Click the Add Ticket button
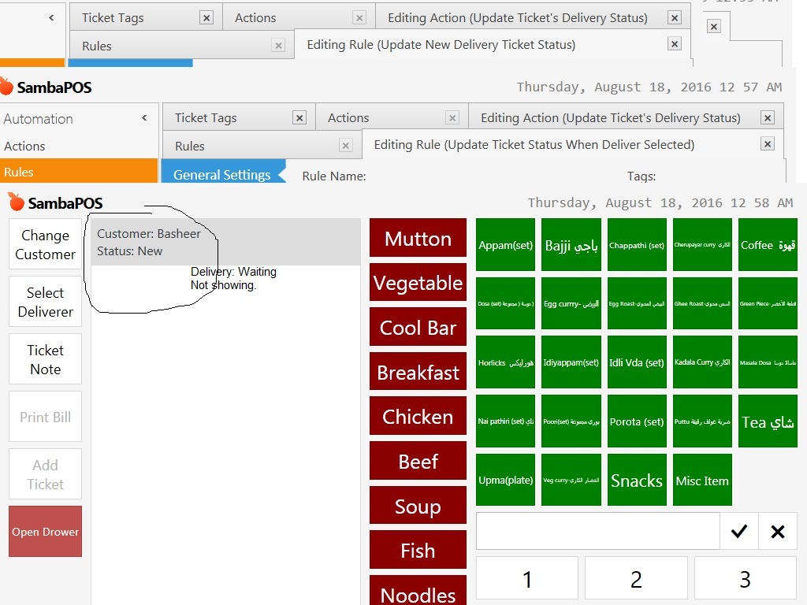This screenshot has height=605, width=807. click(45, 474)
